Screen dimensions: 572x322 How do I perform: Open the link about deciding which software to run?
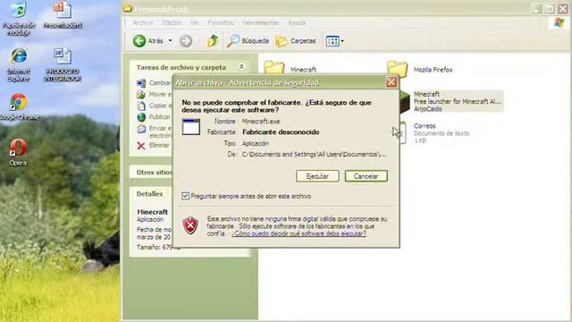(x=299, y=233)
